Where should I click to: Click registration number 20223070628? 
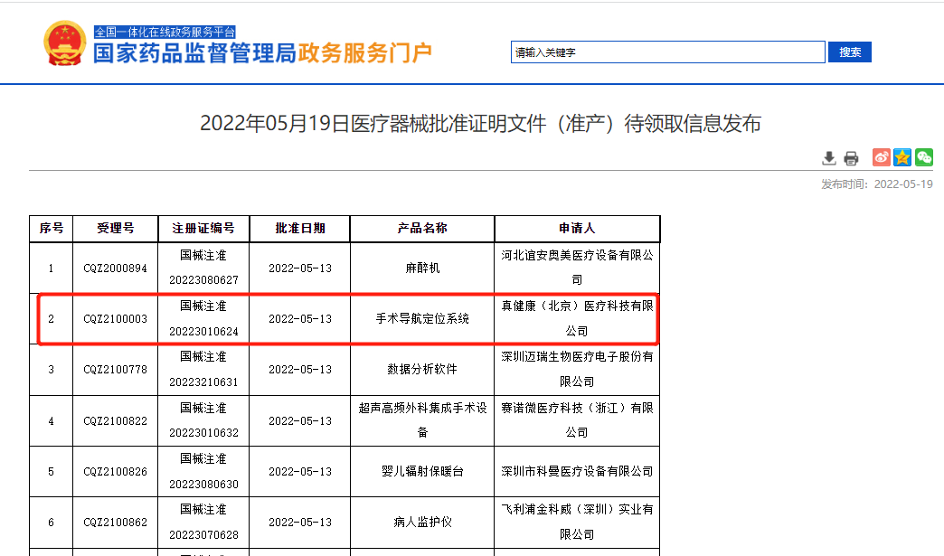[x=203, y=535]
